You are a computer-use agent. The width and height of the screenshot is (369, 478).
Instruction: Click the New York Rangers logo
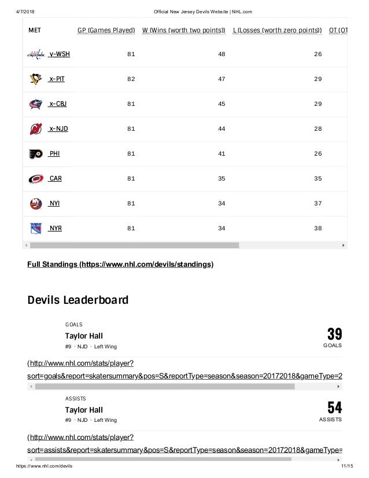click(x=36, y=229)
